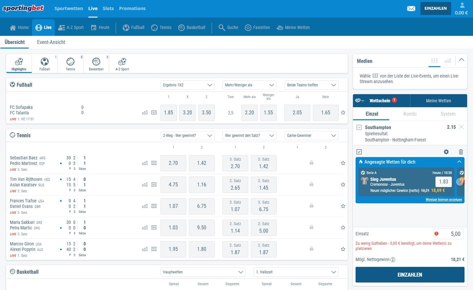Select Daniel Evans odds 6.75
Viewport: 473px width, 290px height.
[x=202, y=206]
